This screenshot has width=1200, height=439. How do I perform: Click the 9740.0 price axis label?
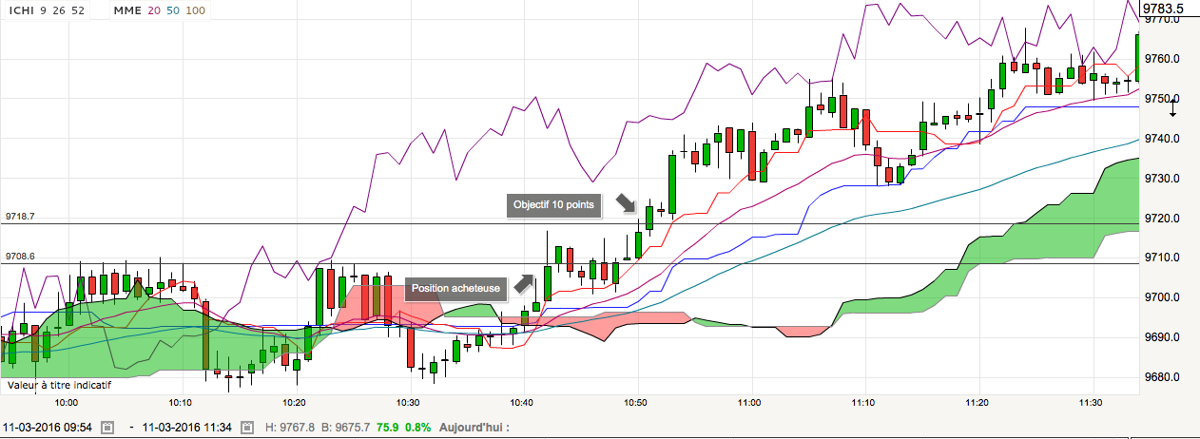click(1162, 139)
